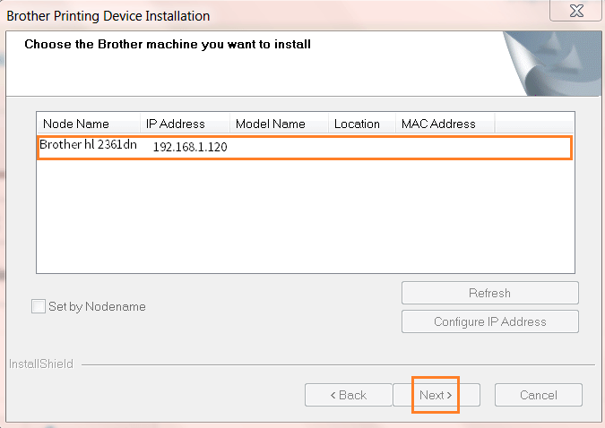Click the 'Choose the Brother machine' heading
Viewport: 605px width, 428px height.
(x=168, y=44)
